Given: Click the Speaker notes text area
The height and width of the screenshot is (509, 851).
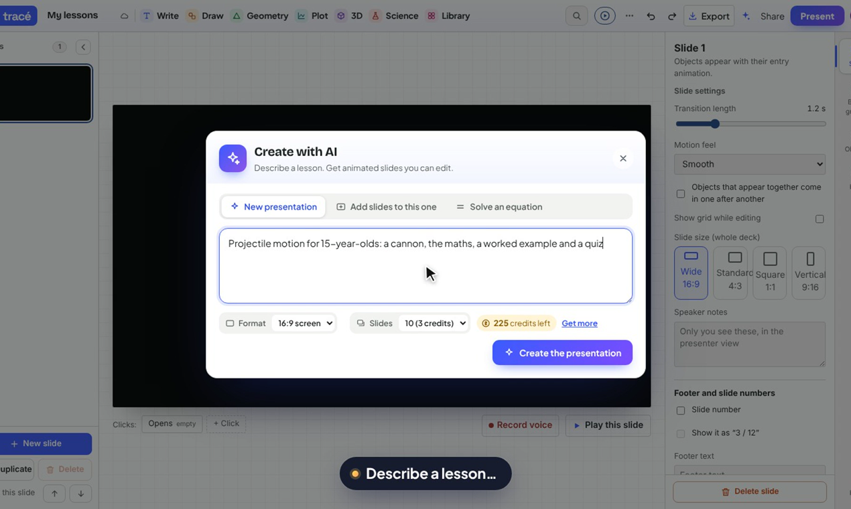Looking at the screenshot, I should (750, 344).
